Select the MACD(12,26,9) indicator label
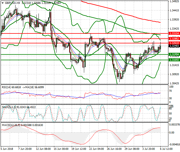The image size is (180, 152). (x=22, y=125)
